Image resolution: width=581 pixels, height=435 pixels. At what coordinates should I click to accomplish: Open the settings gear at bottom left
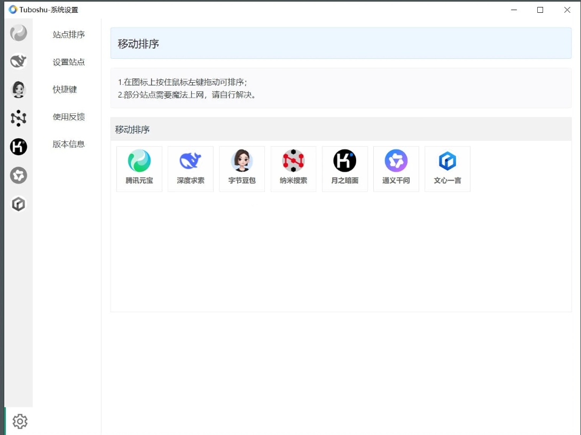coord(20,422)
